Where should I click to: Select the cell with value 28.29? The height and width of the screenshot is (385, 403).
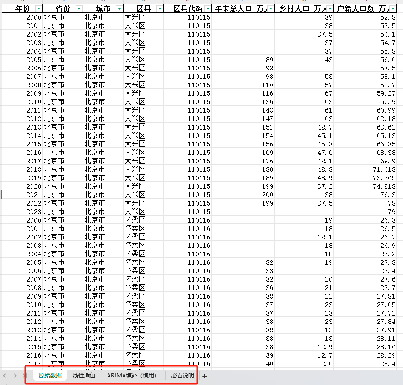click(365, 355)
